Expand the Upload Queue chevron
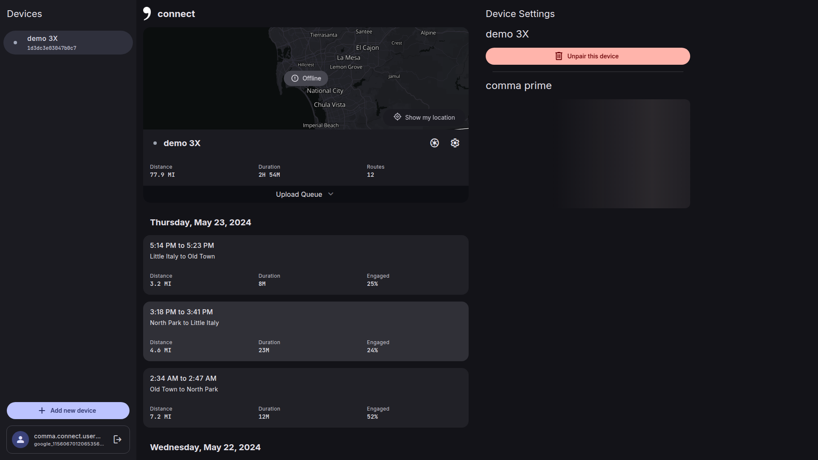Viewport: 818px width, 460px height. (331, 194)
